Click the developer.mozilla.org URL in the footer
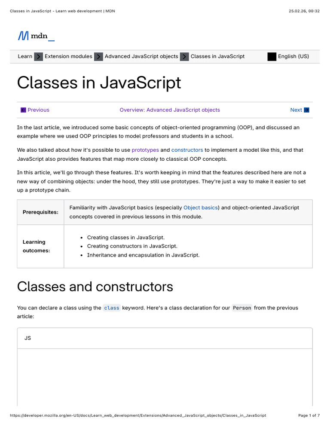The image size is (330, 440). tap(137, 416)
